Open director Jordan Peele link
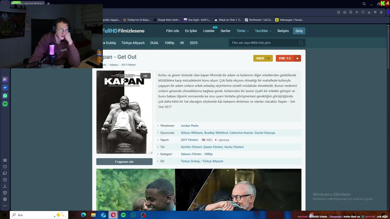 pos(190,126)
